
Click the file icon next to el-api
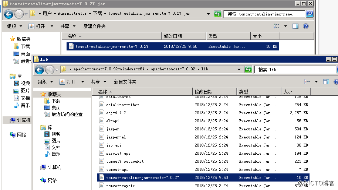pos(102,121)
